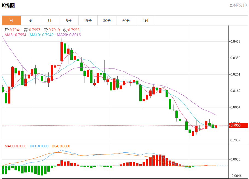Click the 高:0.7957 high value
Screen dimensions: 249x179
coord(32,30)
